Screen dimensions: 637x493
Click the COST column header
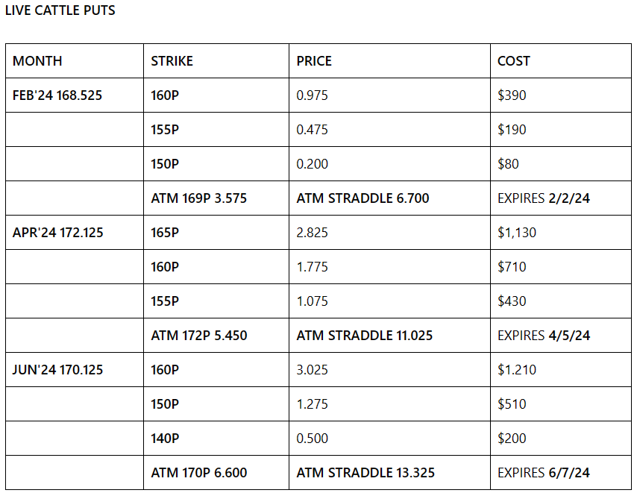tap(514, 61)
